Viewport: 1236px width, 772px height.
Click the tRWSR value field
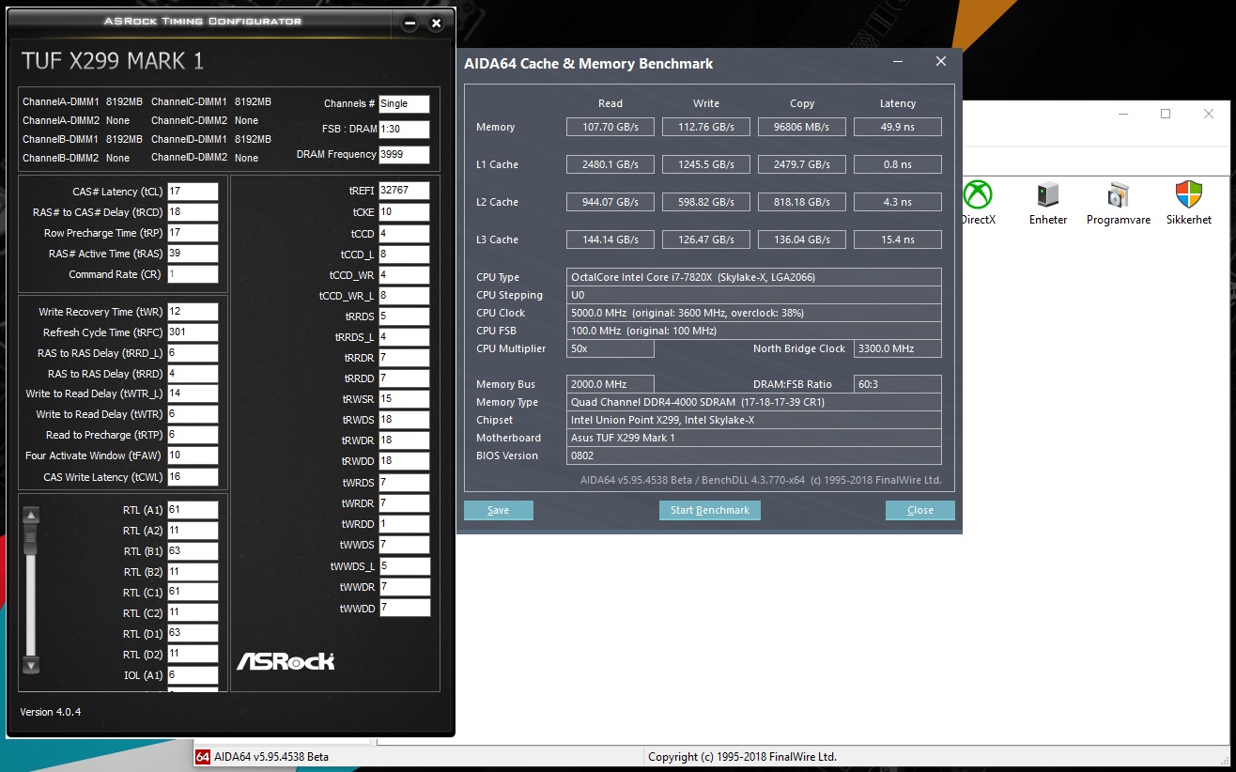(404, 399)
